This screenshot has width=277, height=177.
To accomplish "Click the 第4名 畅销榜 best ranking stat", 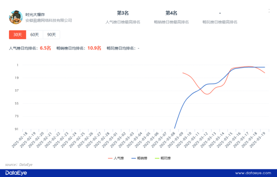I will [171, 13].
